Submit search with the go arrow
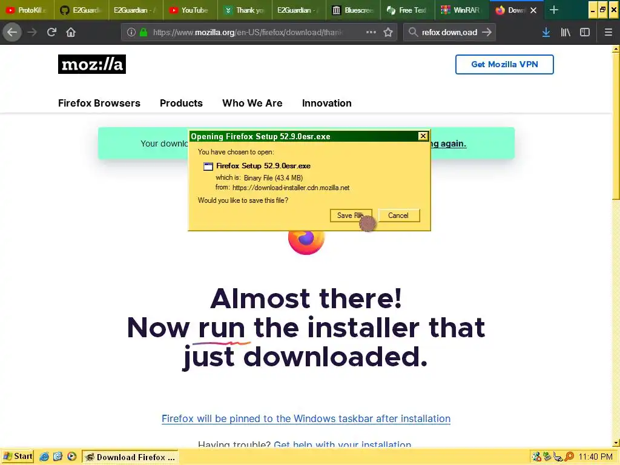 [487, 32]
